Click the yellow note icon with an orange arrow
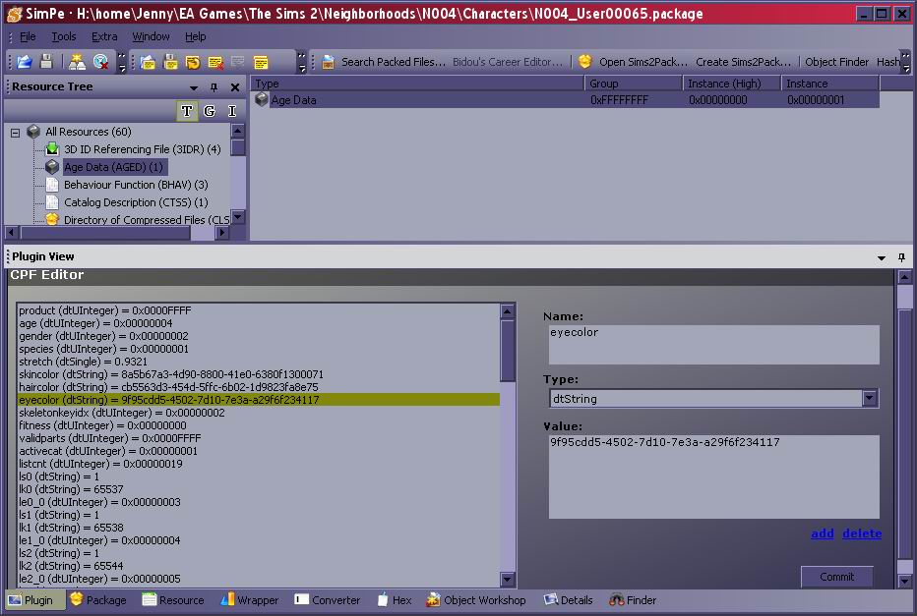The height and width of the screenshot is (616, 917). [x=193, y=62]
